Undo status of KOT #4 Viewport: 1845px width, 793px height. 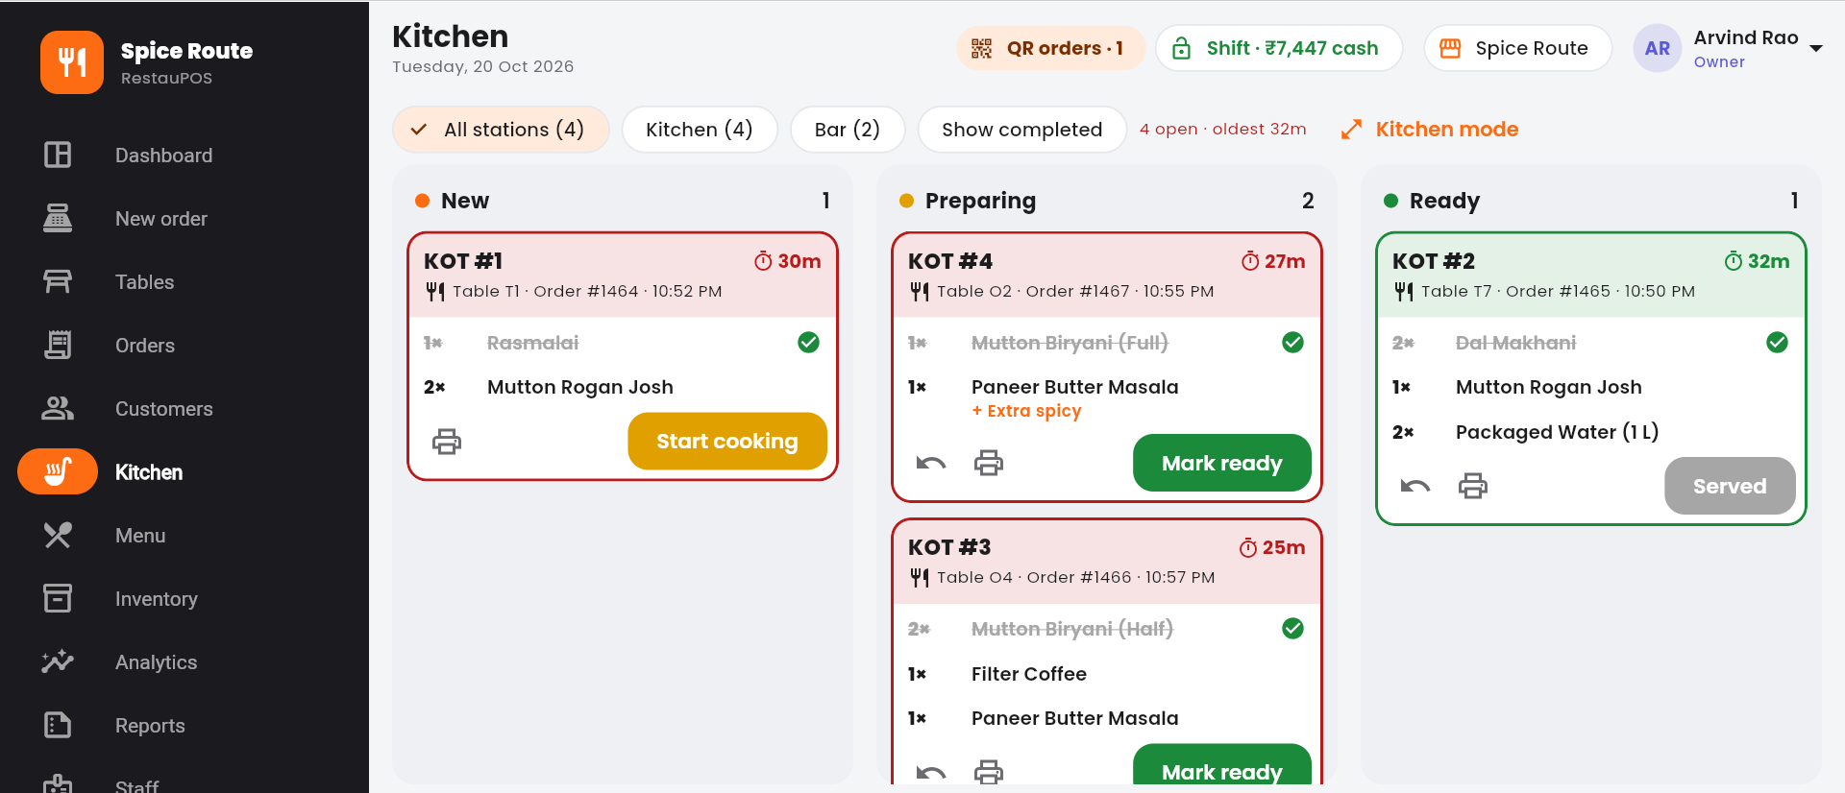click(931, 463)
